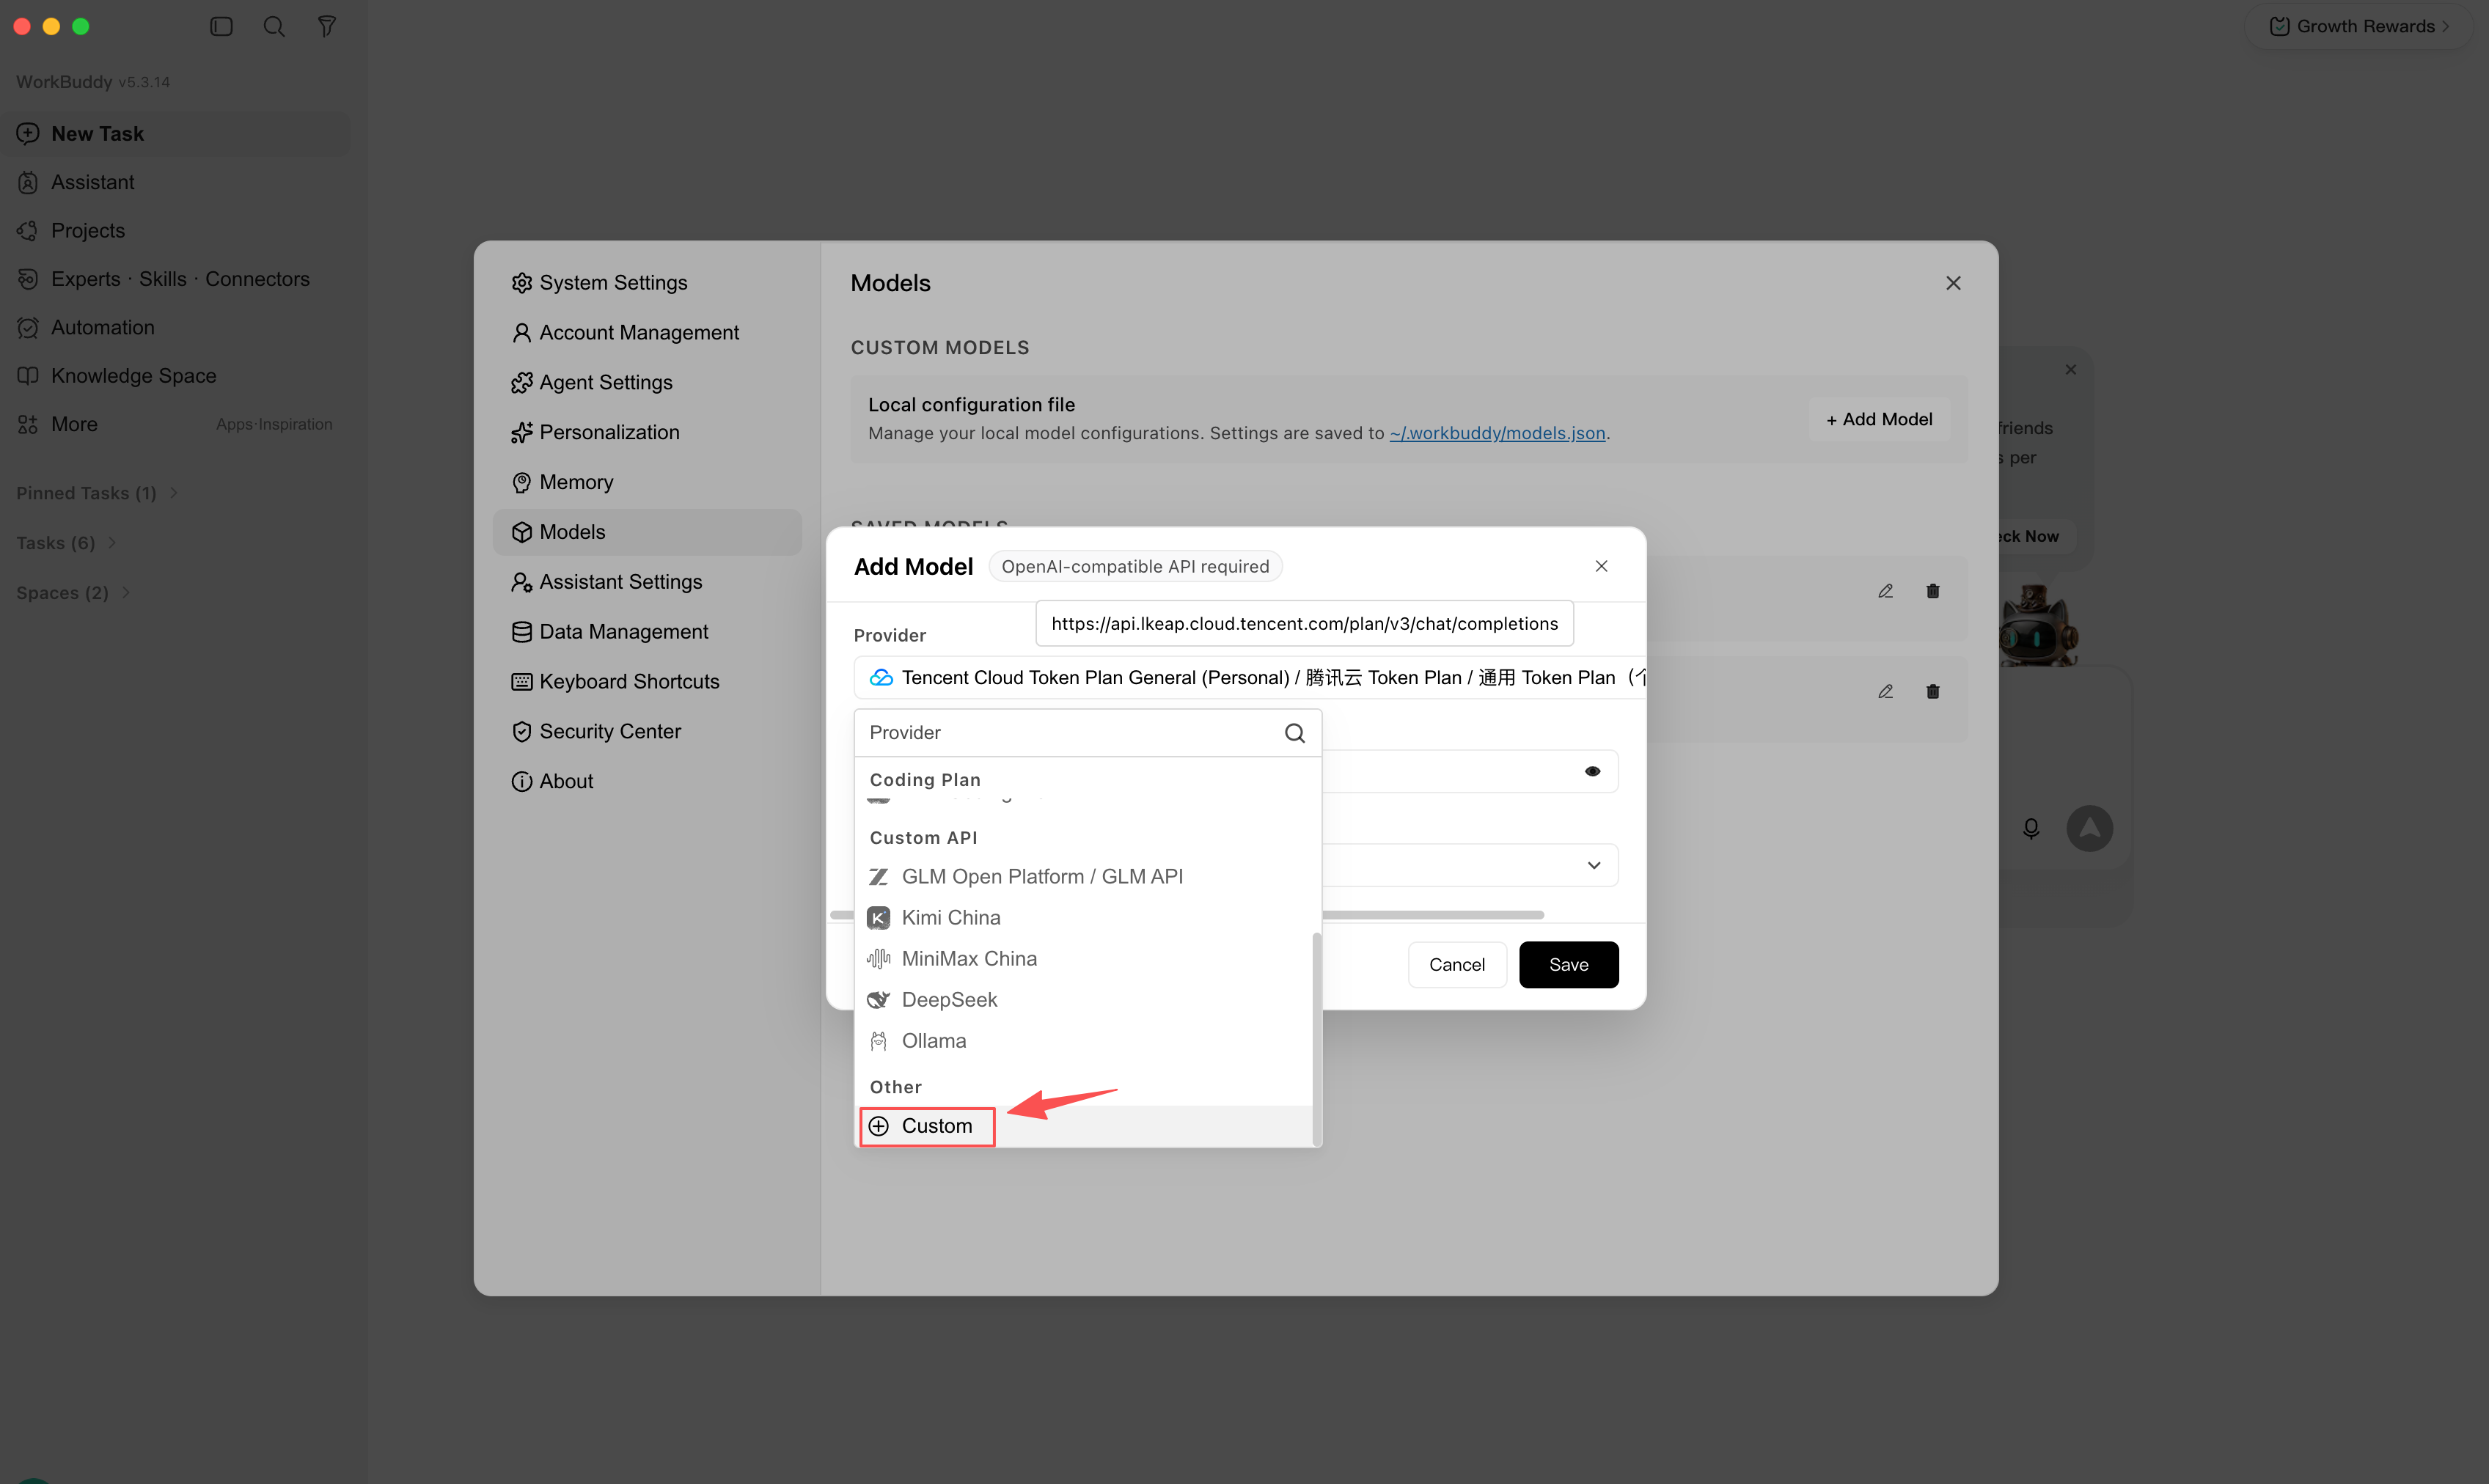Expand the Tasks (6) group

(66, 543)
